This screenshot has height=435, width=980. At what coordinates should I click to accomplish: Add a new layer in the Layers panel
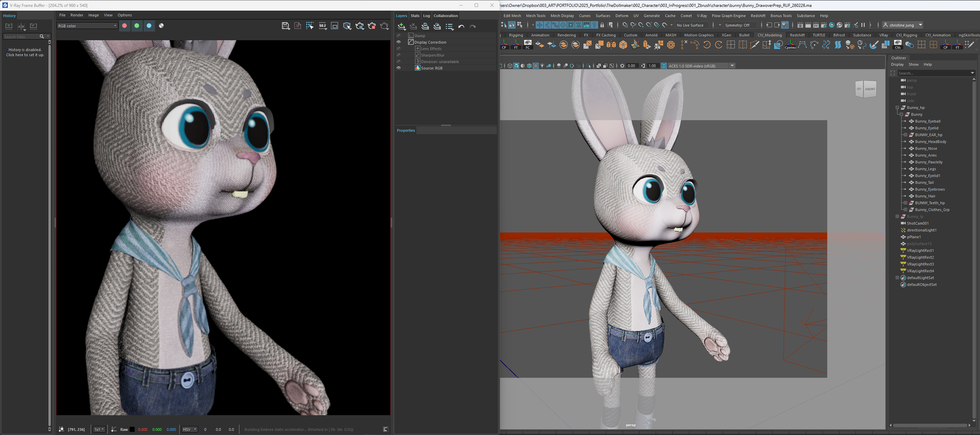(401, 26)
